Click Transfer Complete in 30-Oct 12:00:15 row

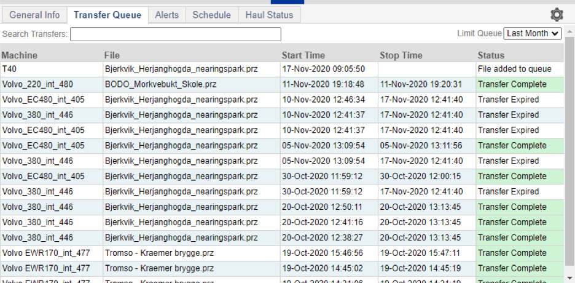coord(512,177)
